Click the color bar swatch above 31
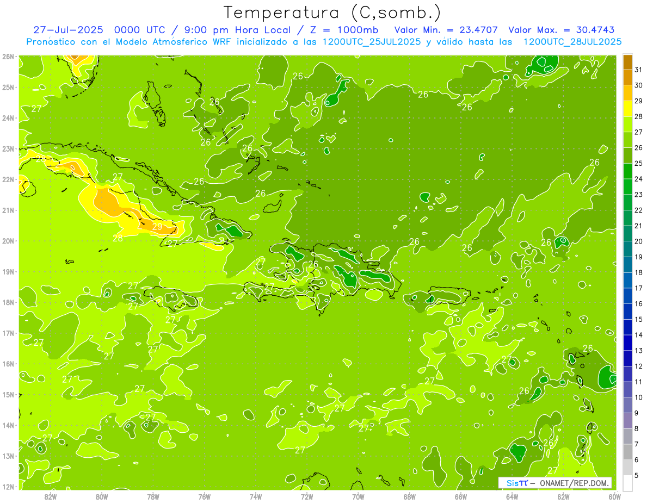This screenshot has width=653, height=504. click(627, 61)
